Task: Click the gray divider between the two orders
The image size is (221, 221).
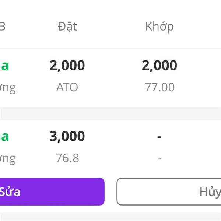Action: [x=110, y=113]
